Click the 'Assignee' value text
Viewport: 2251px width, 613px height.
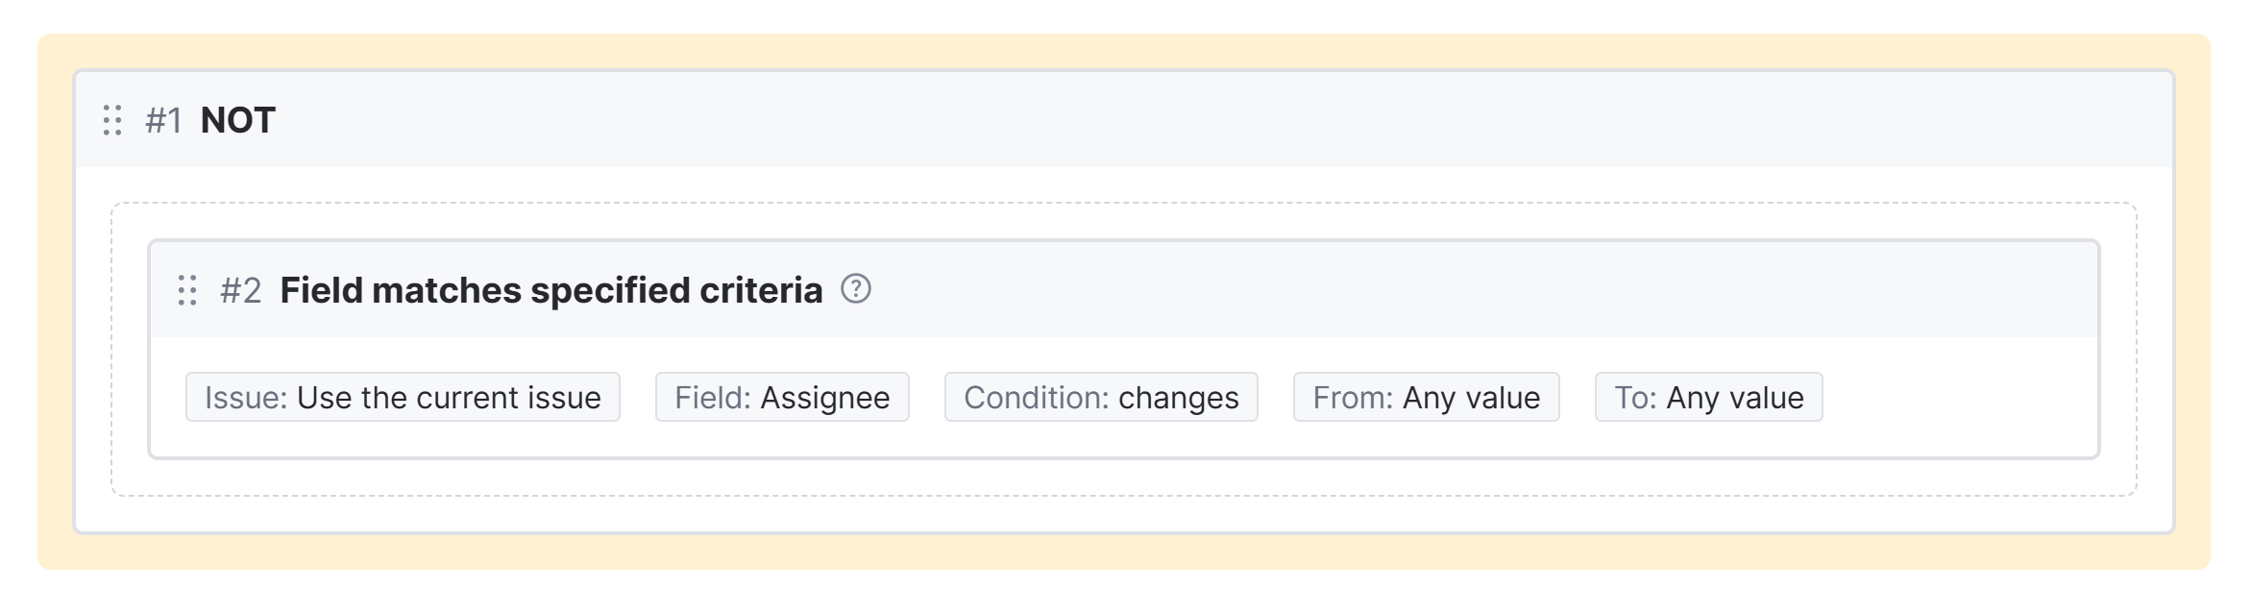(824, 398)
